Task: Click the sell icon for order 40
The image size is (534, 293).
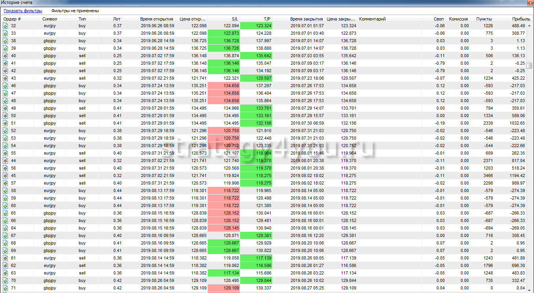Action: (6, 56)
